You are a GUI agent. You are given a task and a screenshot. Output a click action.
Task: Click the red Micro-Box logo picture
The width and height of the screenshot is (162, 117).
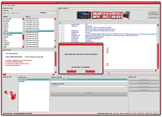[10, 95]
